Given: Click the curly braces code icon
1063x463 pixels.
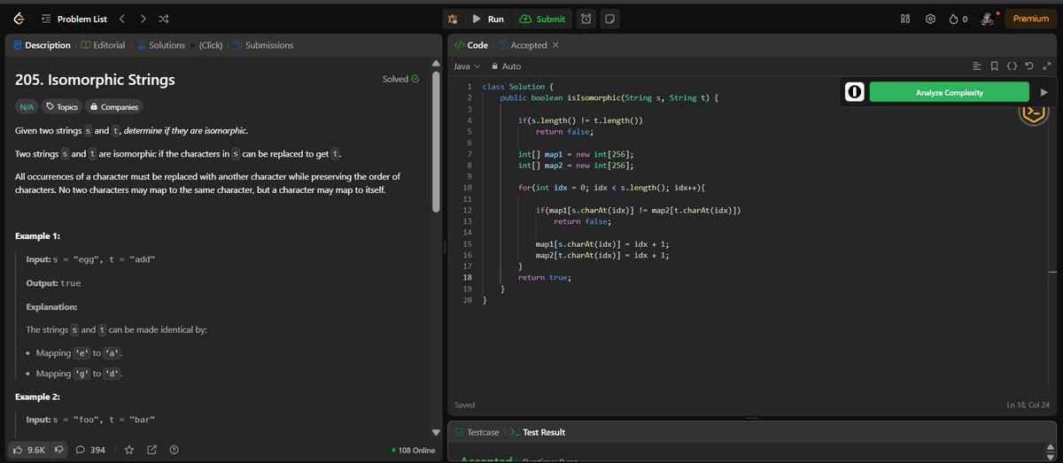Looking at the screenshot, I should coord(1012,66).
